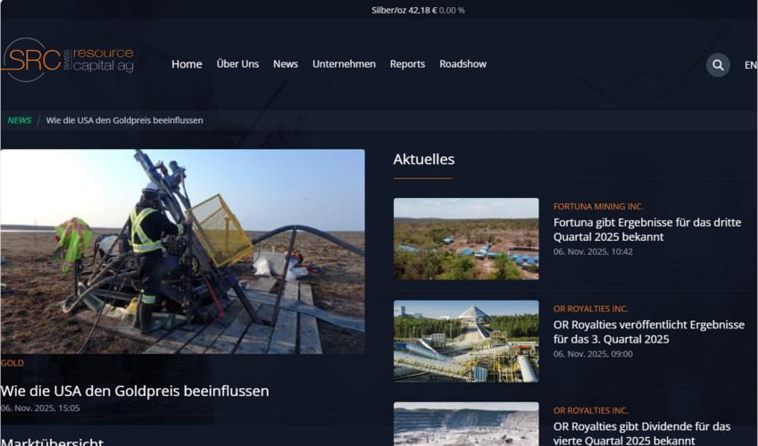Click OR ROYALTIES INC. label above Ergebnisse article
Screen dimensions: 758x446
[590, 309]
